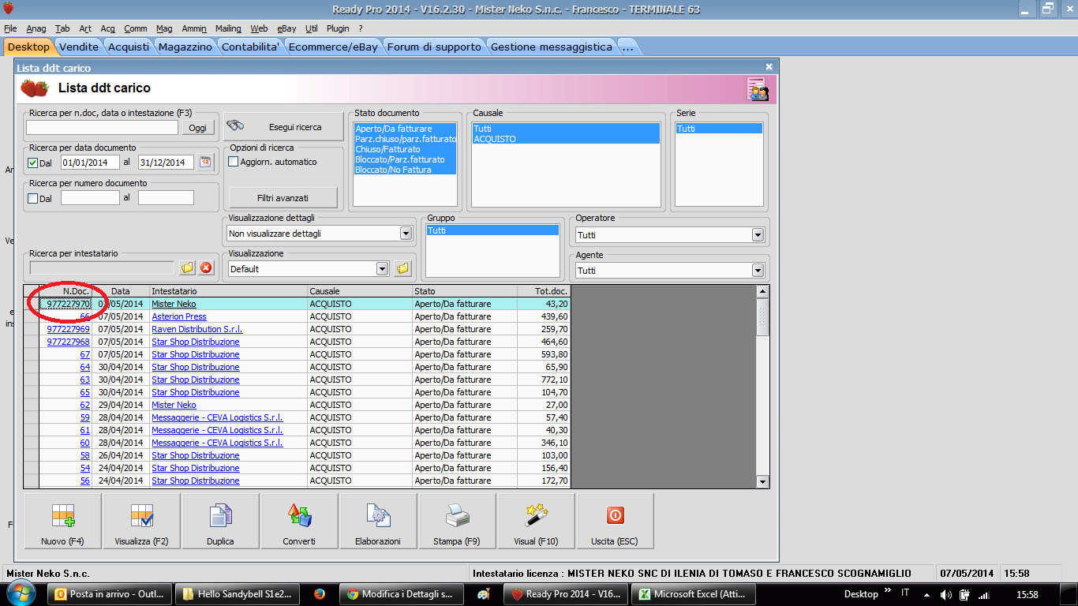Viewport: 1078px width, 606px height.
Task: Sort by Data column header
Action: pyautogui.click(x=120, y=291)
